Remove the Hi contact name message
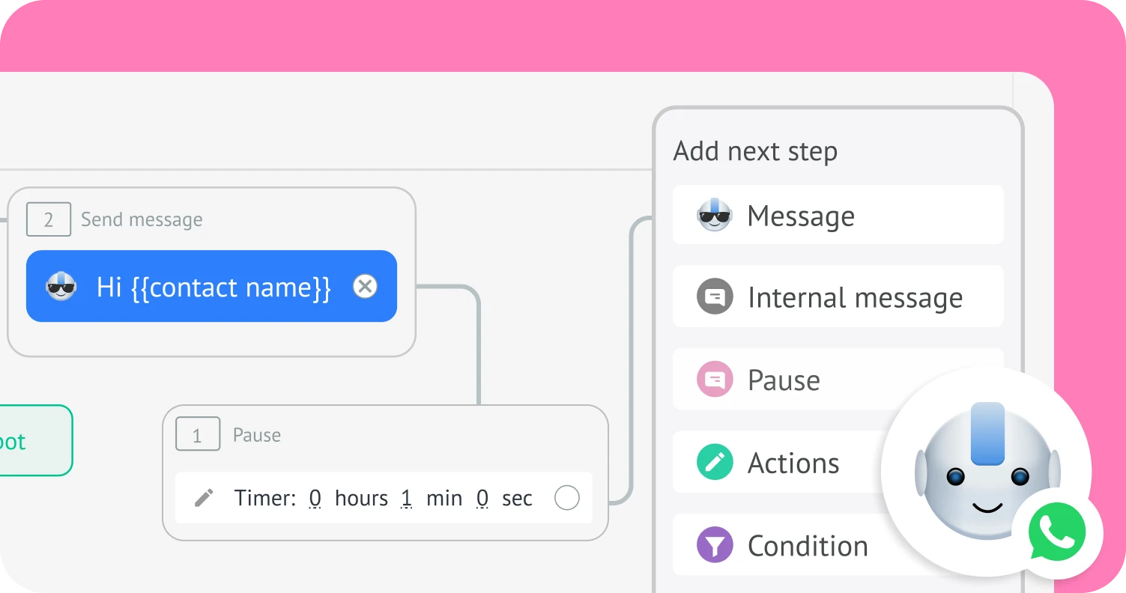Viewport: 1126px width, 593px height. (365, 287)
